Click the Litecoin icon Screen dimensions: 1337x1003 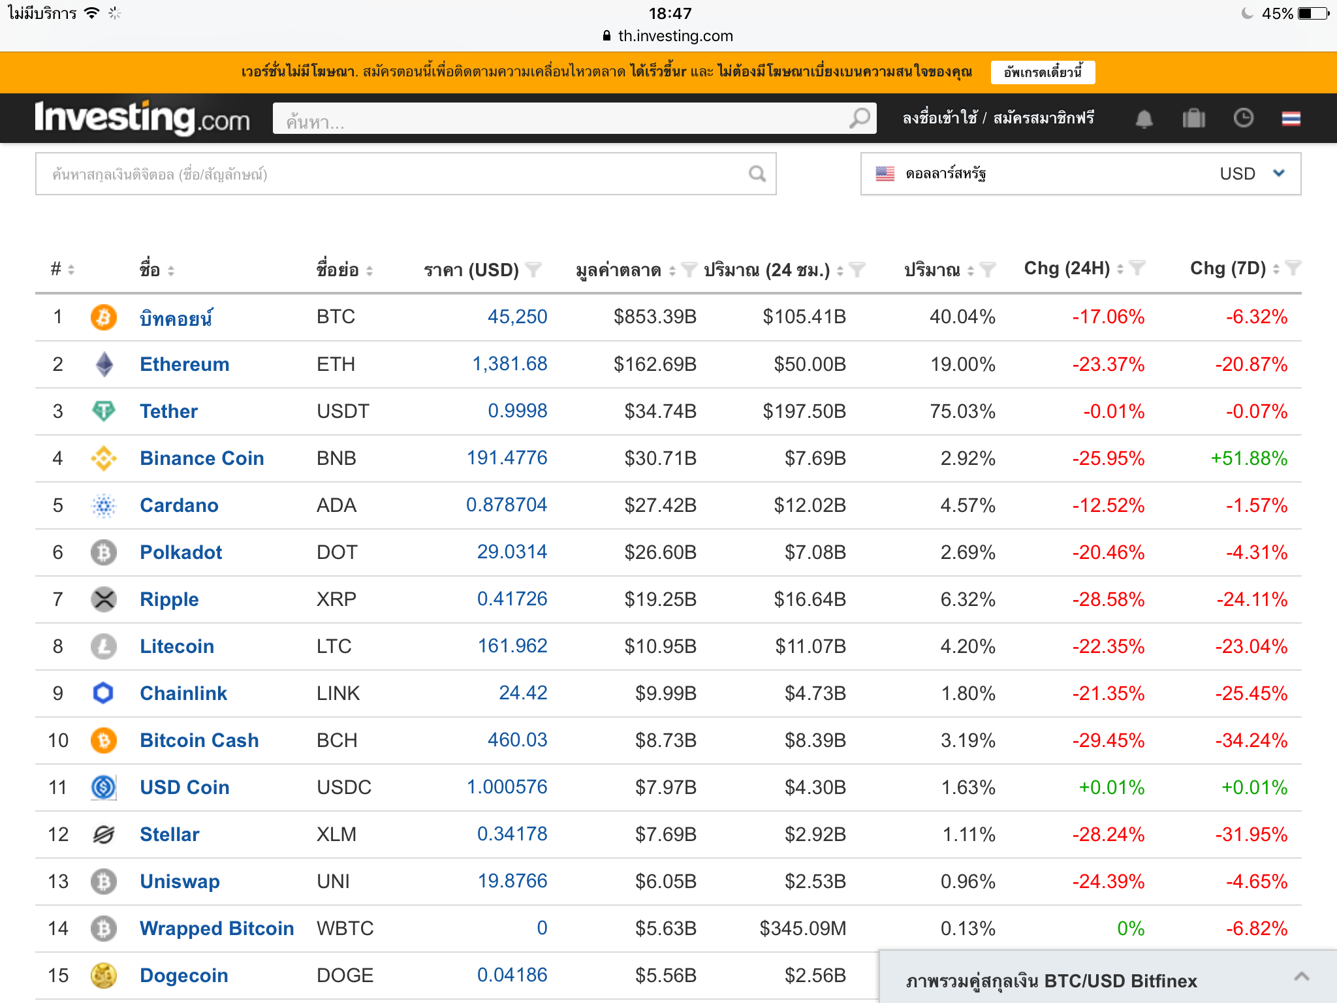pyautogui.click(x=103, y=646)
